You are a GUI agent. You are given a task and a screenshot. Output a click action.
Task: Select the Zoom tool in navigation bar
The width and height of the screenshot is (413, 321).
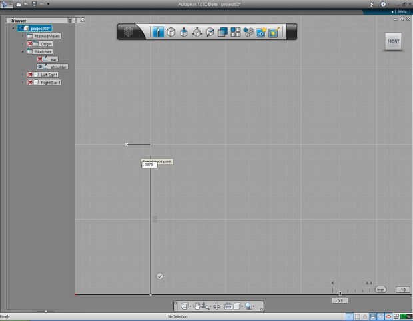coord(205,306)
